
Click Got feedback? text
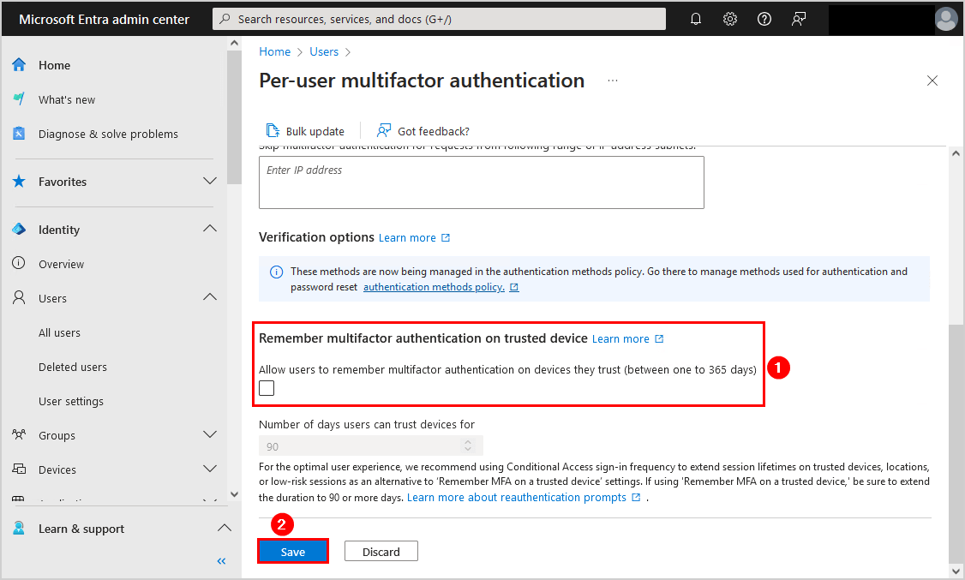pos(434,131)
